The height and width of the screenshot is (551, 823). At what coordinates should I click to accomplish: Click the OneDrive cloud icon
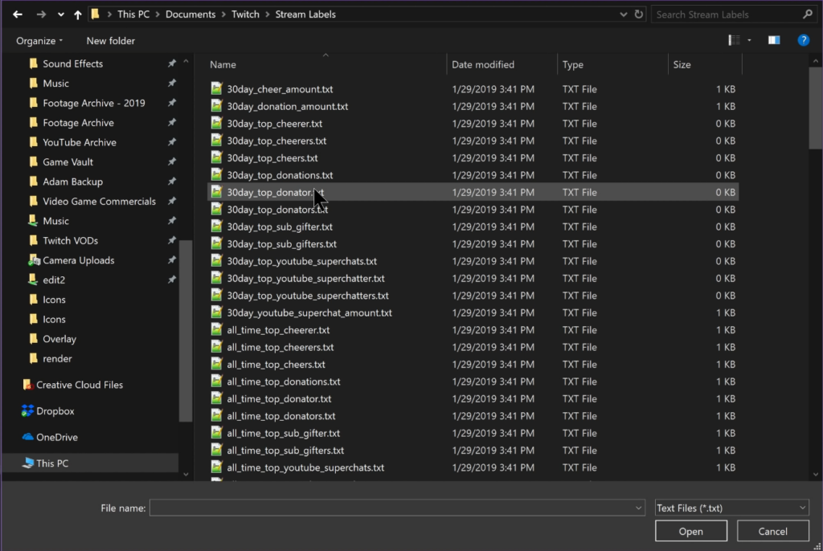click(27, 437)
